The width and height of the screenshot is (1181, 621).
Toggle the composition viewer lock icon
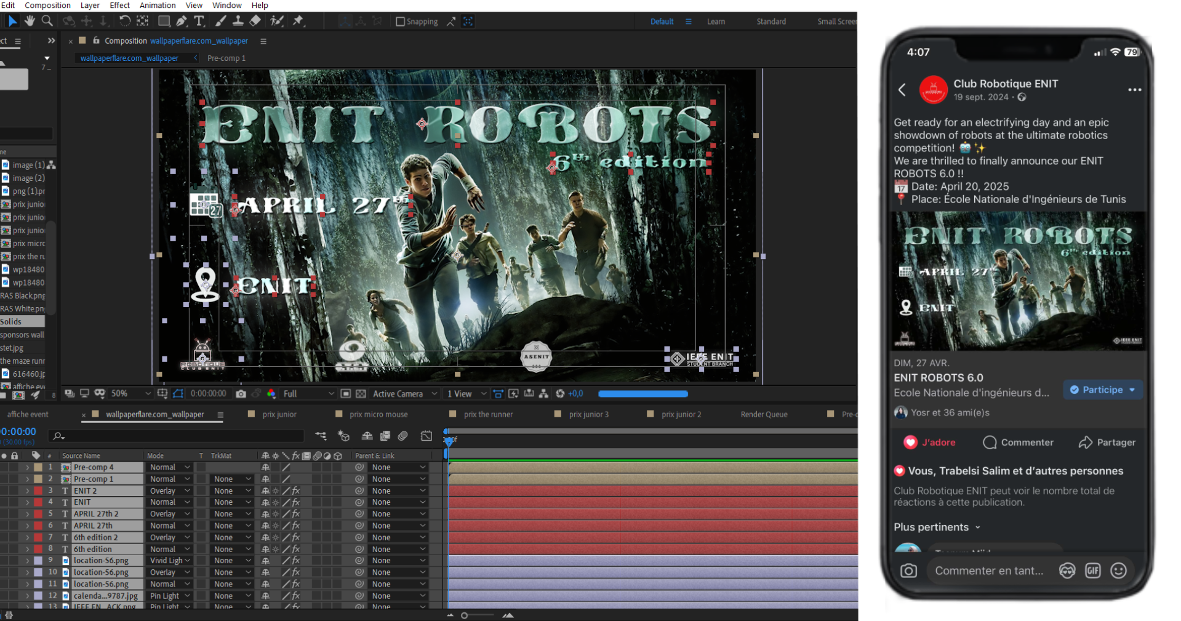click(96, 41)
